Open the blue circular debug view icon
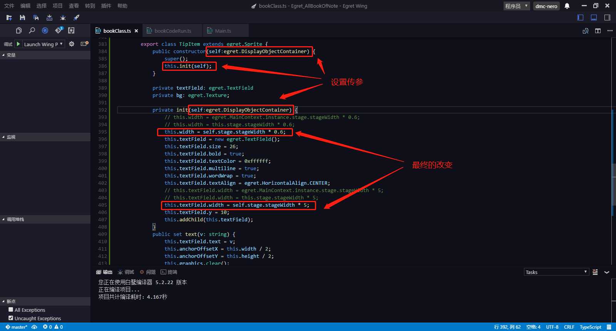Screen dimensions: 616x331 pyautogui.click(x=45, y=30)
